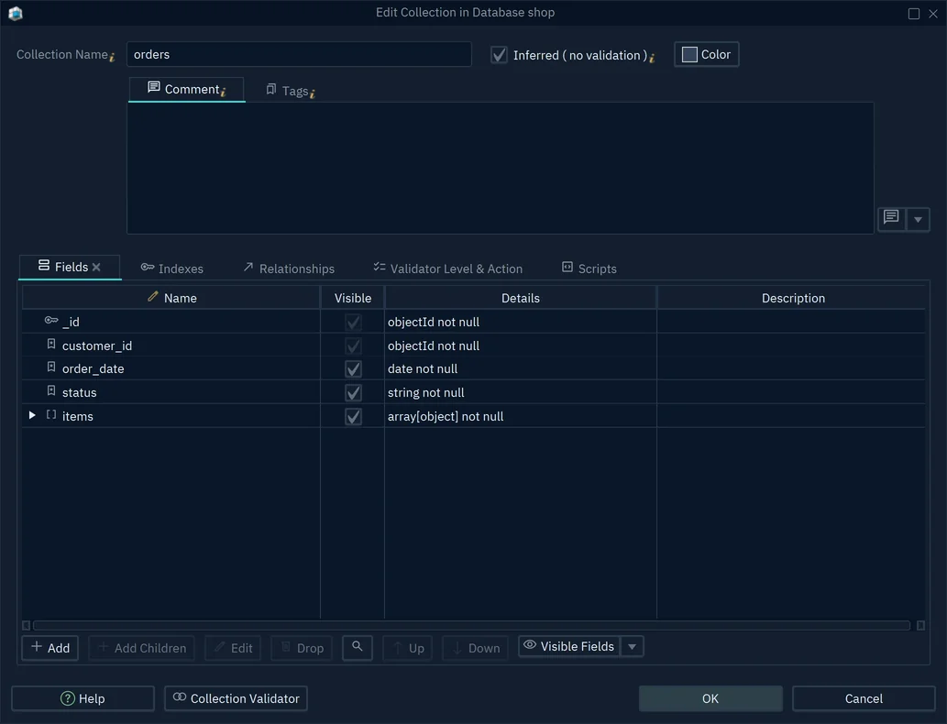Click the bookmark icon of status field
The image size is (947, 724).
51,390
